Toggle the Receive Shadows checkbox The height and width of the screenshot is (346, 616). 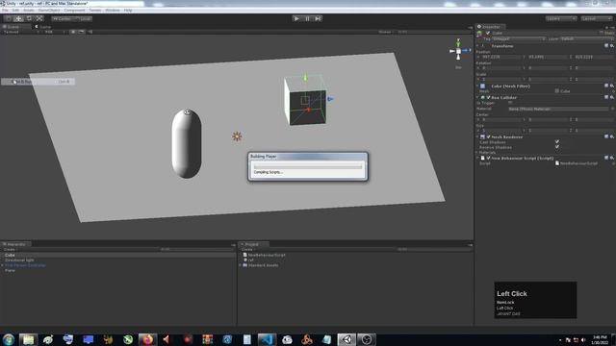click(557, 147)
